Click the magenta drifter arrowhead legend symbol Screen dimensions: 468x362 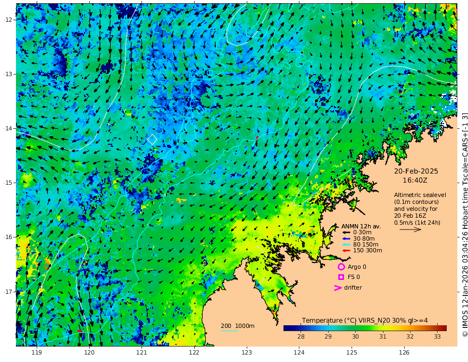click(338, 287)
